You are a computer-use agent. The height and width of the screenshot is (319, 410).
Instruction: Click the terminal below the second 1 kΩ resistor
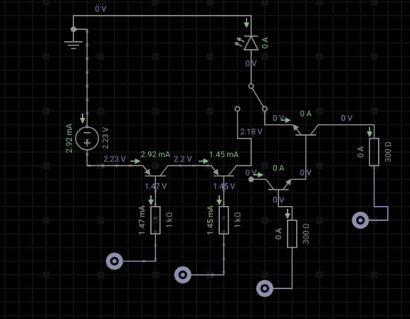(183, 275)
